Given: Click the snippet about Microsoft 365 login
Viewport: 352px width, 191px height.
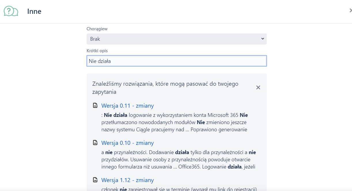Looking at the screenshot, I should pyautogui.click(x=174, y=122).
